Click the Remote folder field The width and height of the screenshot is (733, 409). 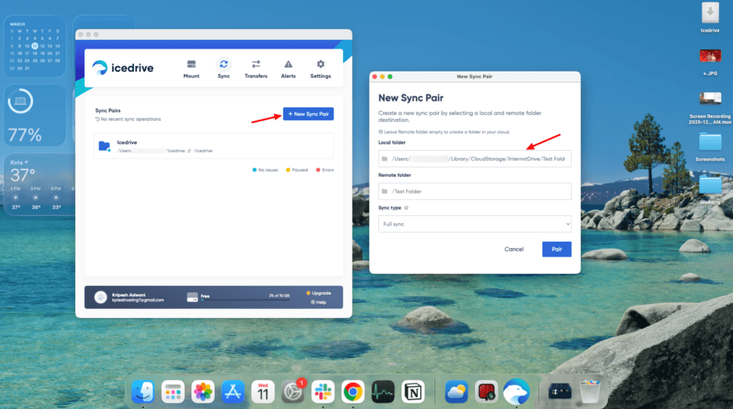475,192
